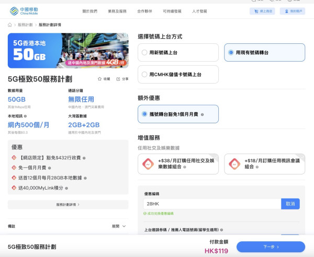This screenshot has height=257, width=314.
Task: Go to home via breadcrumb house icon
Action: (x=10, y=25)
